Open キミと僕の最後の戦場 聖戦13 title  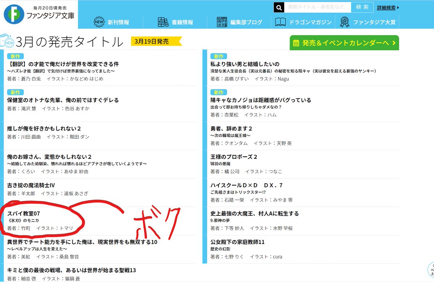[72, 270]
